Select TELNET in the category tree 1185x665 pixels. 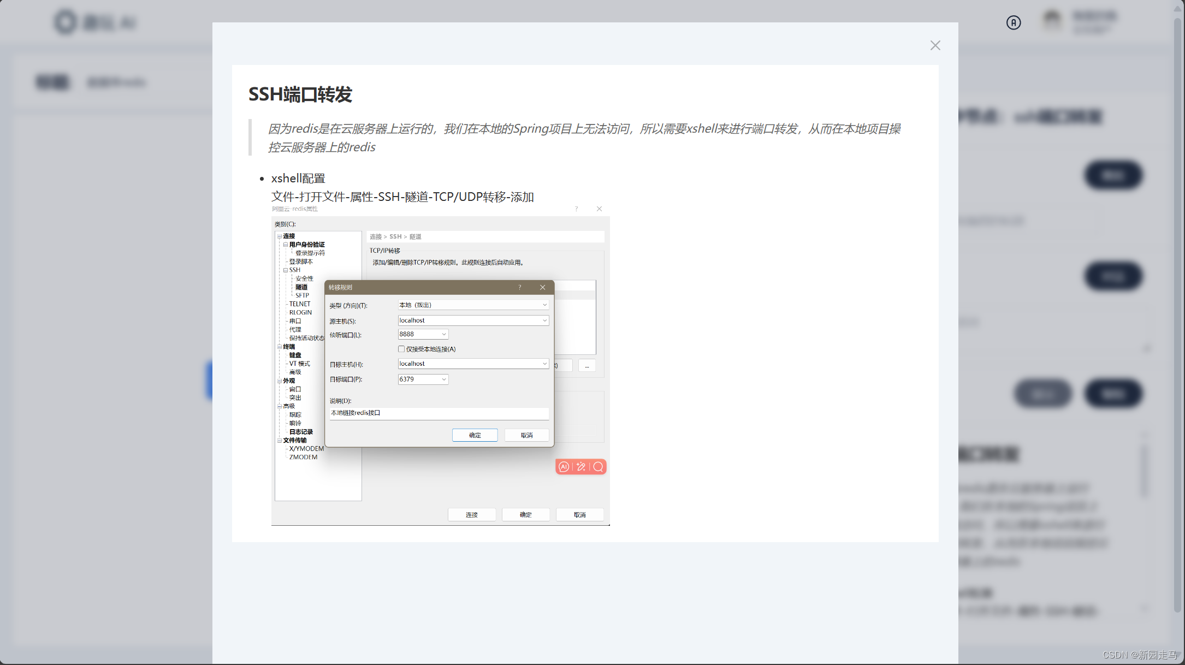(x=300, y=304)
